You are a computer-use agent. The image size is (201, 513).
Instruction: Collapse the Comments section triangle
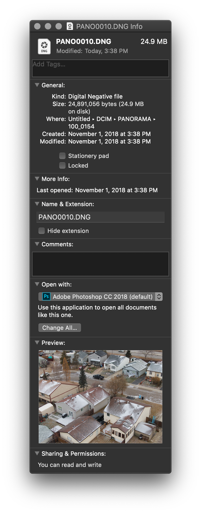(x=37, y=244)
